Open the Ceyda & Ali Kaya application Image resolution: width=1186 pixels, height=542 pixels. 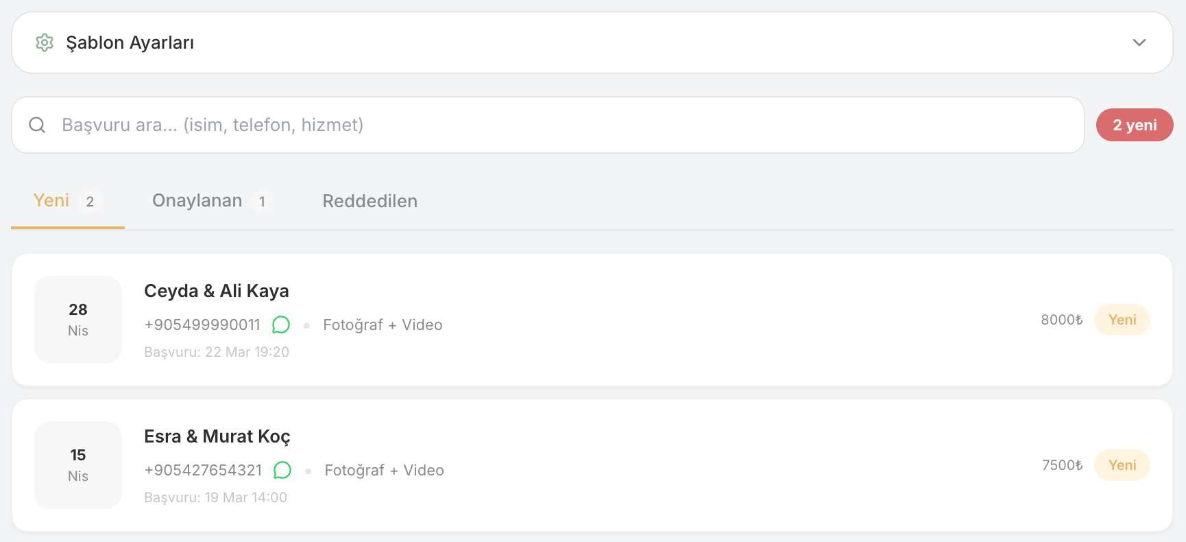[217, 291]
